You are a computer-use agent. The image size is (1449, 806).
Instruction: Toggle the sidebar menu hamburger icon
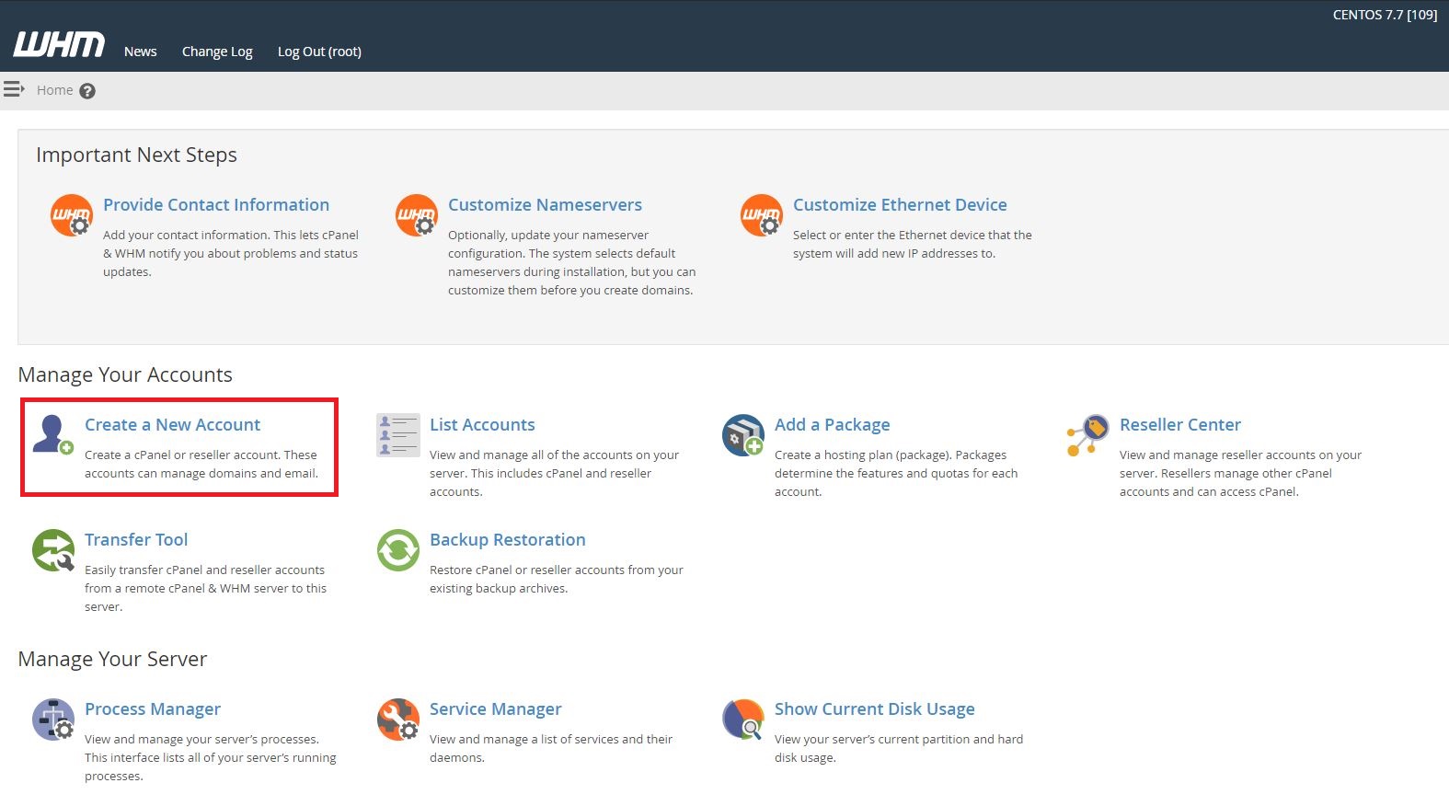[x=14, y=89]
